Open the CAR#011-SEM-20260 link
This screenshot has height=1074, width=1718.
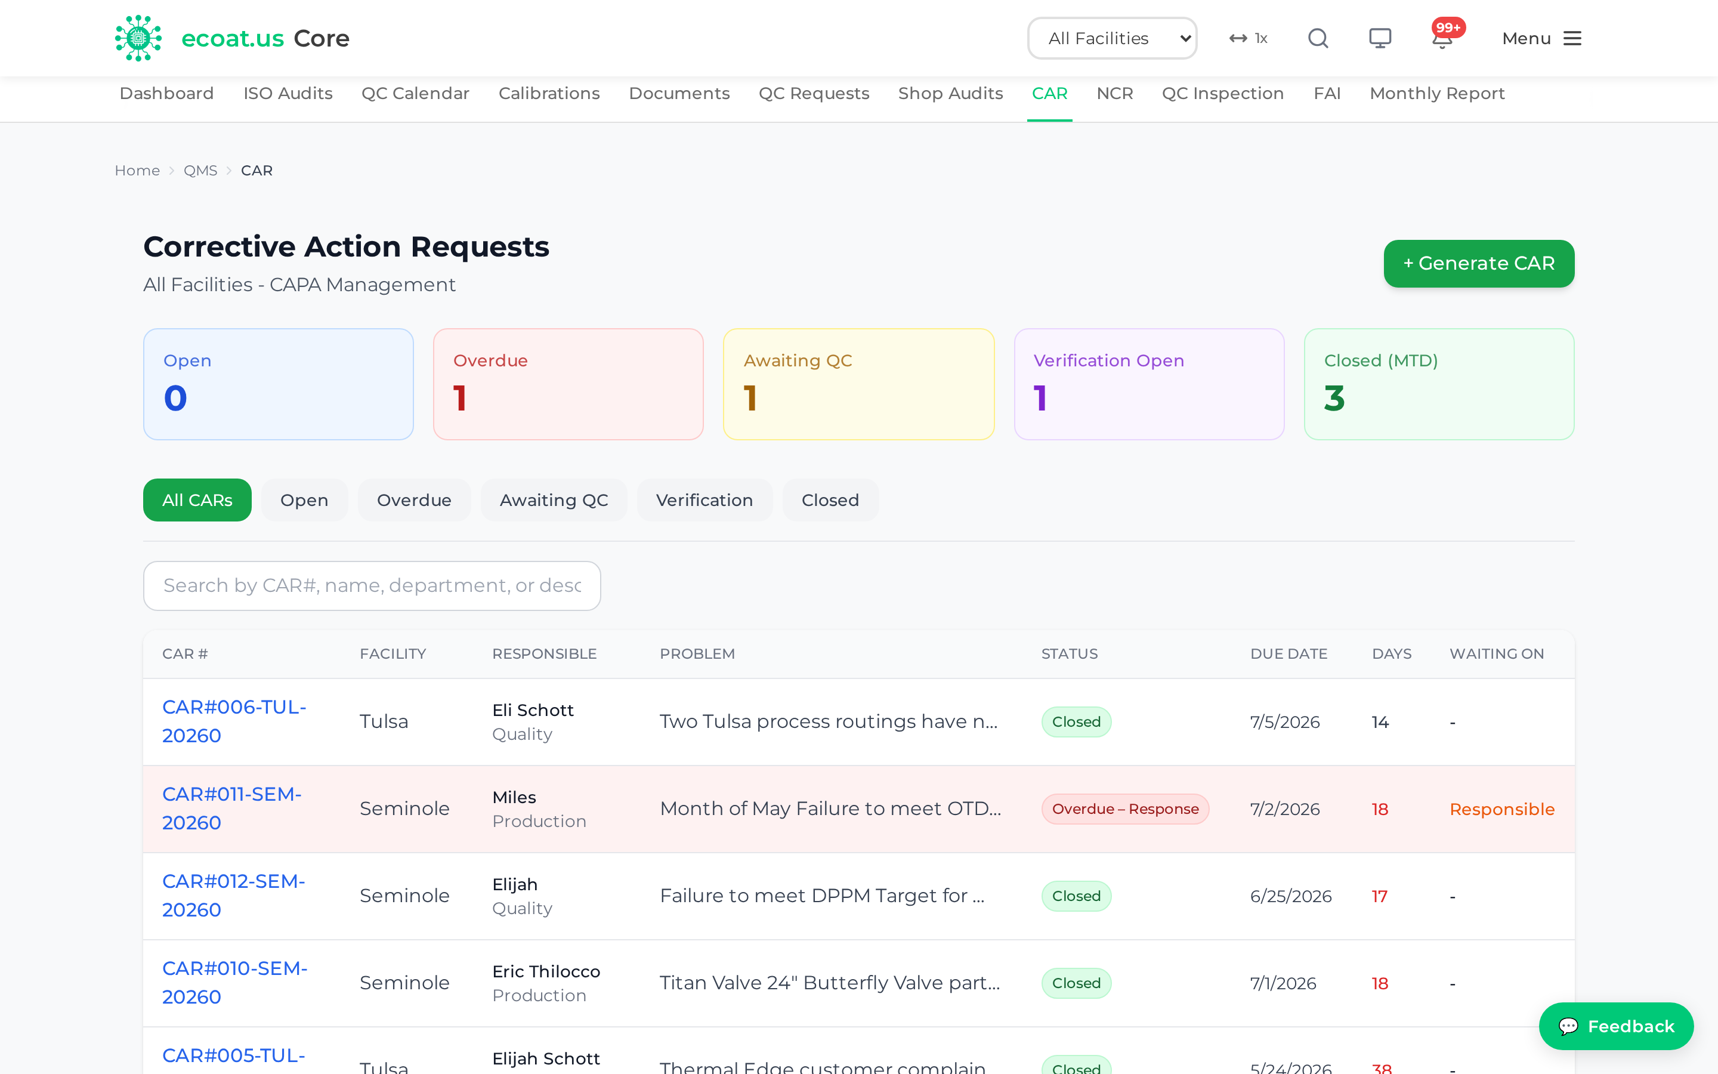tap(232, 808)
